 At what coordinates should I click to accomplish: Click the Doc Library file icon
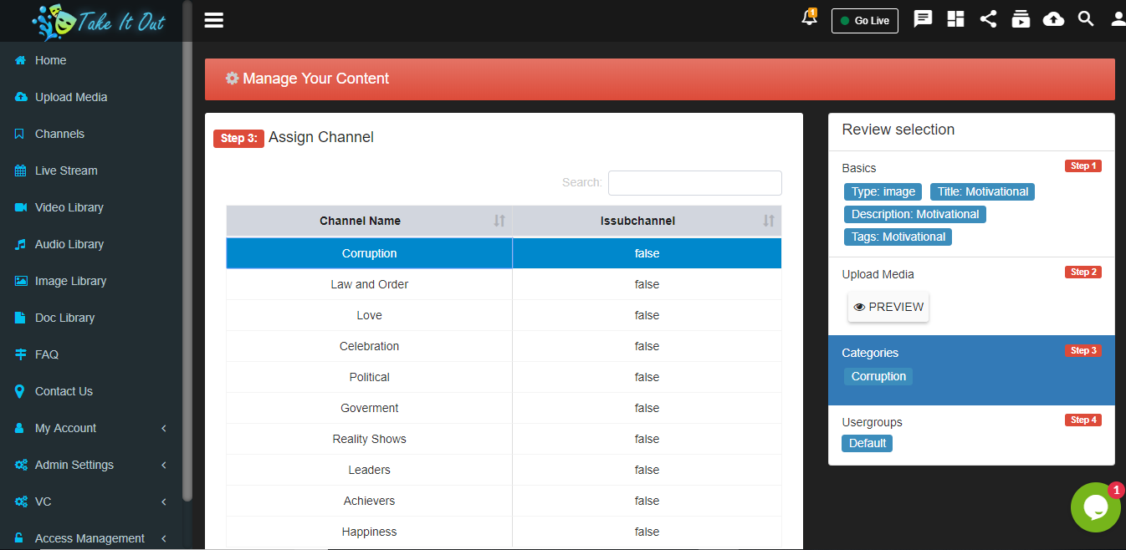point(20,318)
